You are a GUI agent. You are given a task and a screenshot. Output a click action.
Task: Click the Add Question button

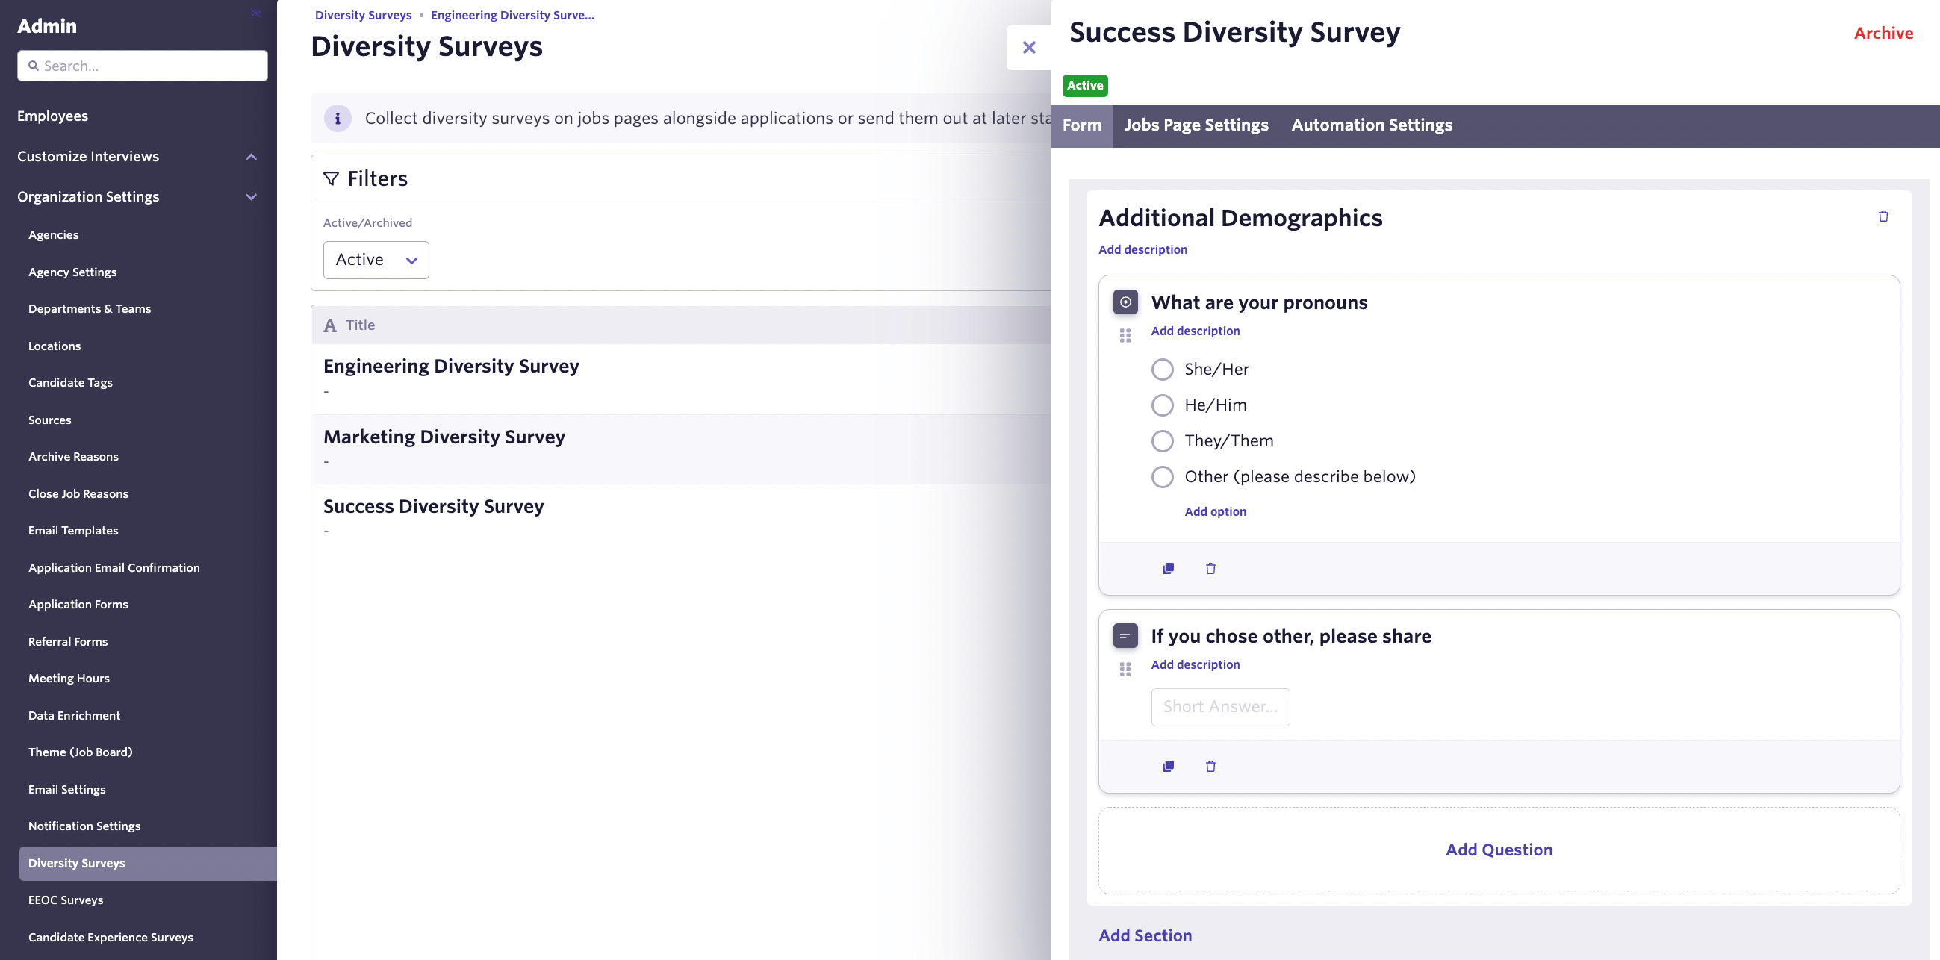point(1498,850)
